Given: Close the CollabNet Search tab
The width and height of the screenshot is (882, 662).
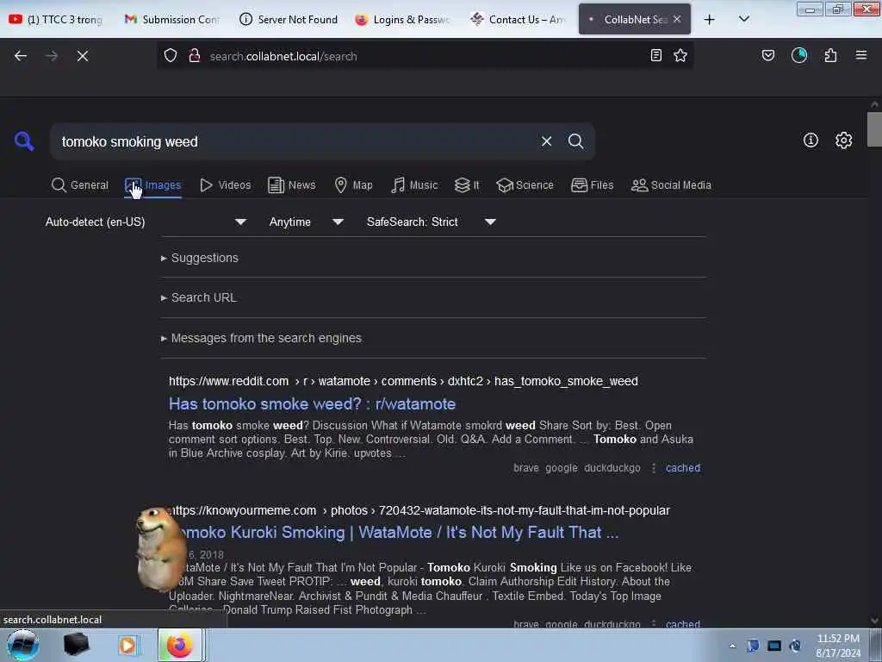Looking at the screenshot, I should (677, 19).
